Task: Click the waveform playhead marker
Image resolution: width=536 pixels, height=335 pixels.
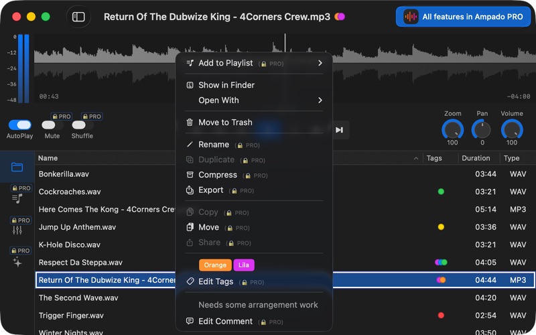Action: coord(285,43)
